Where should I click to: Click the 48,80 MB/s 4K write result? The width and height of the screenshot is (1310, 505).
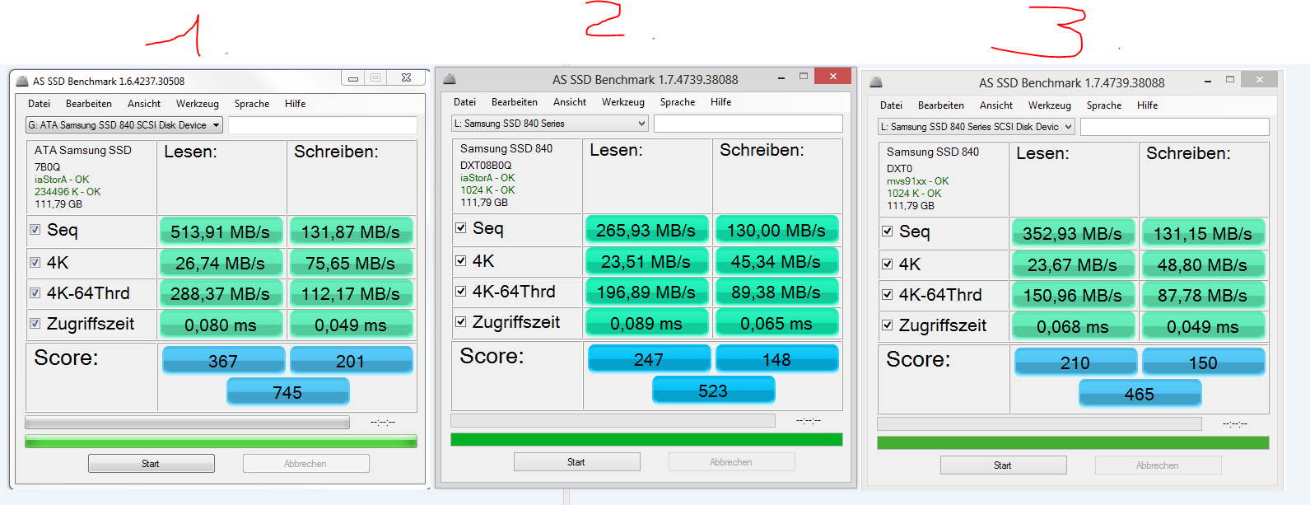tap(1203, 265)
